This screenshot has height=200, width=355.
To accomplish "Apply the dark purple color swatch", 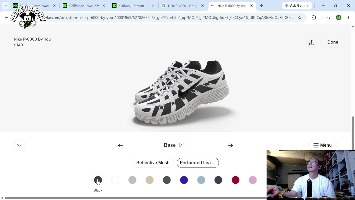I will (218, 180).
